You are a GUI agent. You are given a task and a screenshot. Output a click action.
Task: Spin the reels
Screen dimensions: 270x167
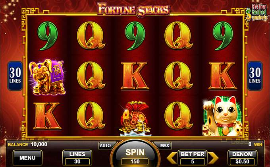point(135,155)
